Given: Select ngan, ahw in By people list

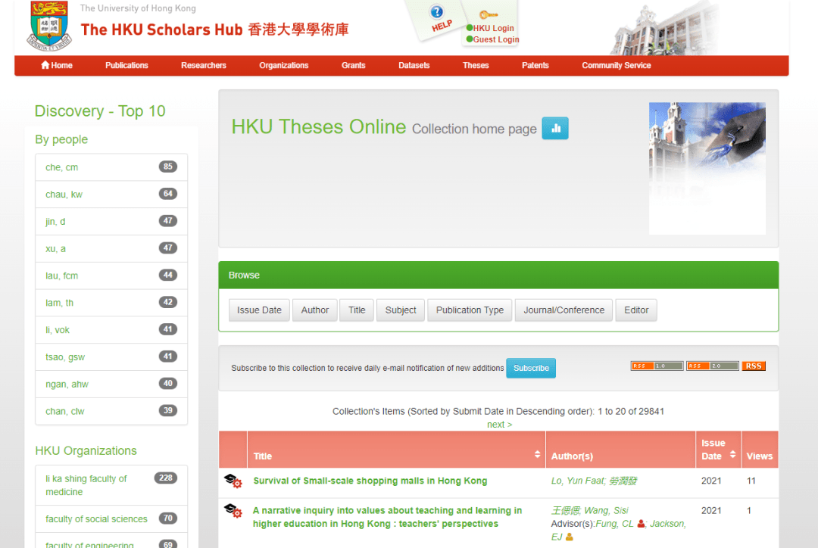Looking at the screenshot, I should [x=111, y=385].
